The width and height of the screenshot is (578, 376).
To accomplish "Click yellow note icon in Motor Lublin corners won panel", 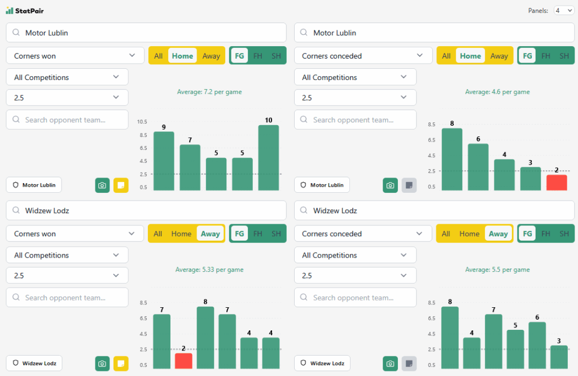I will point(121,185).
